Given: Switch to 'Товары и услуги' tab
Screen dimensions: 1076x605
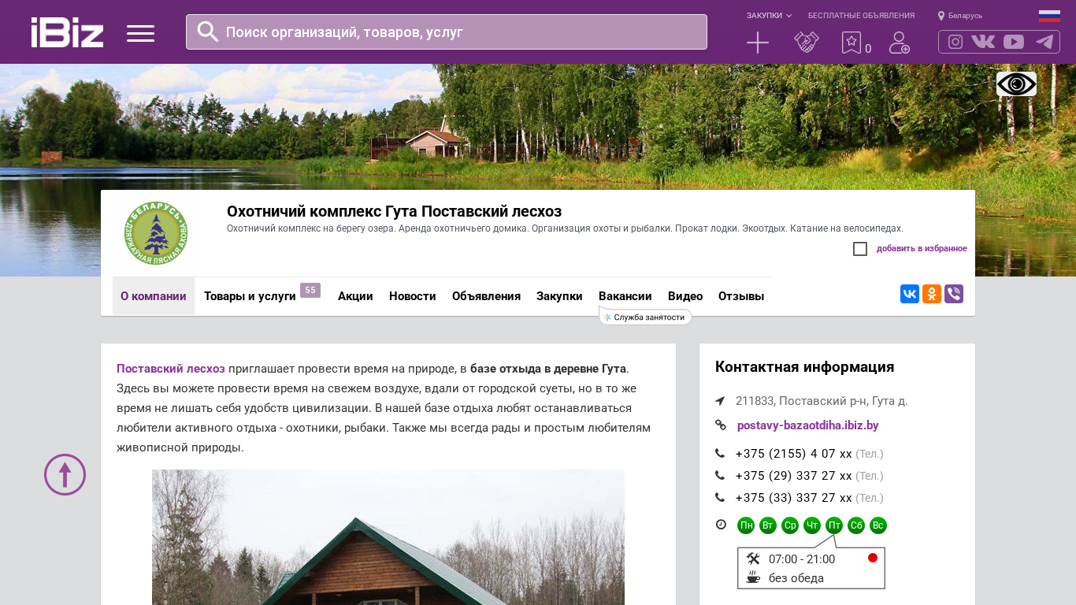Looking at the screenshot, I should tap(250, 296).
